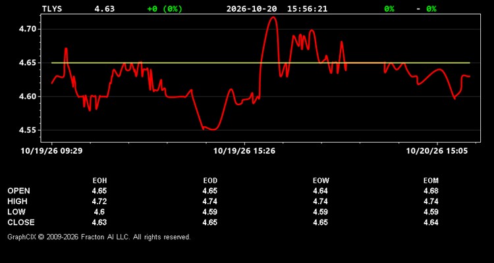This screenshot has height=263, width=494.
Task: Click the EOD HIGH value 4.74
Action: coord(210,201)
